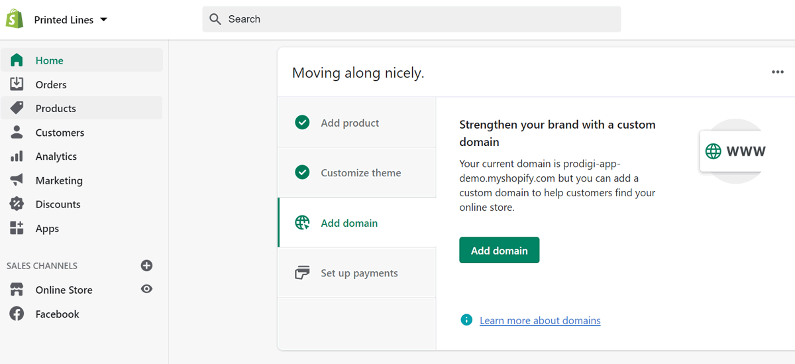The width and height of the screenshot is (795, 364).
Task: Click the Discounts badge icon
Action: pyautogui.click(x=17, y=204)
